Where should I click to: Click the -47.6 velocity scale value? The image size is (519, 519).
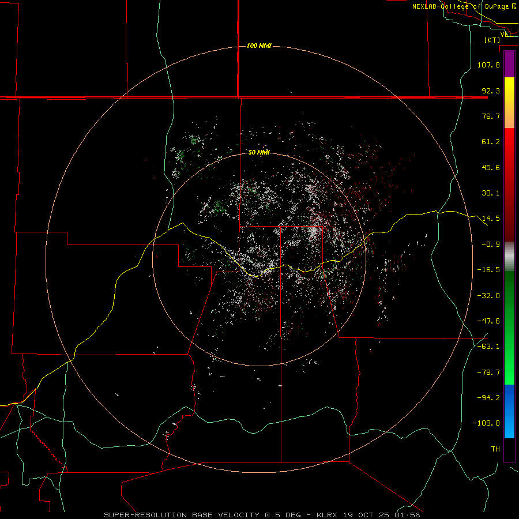click(488, 321)
